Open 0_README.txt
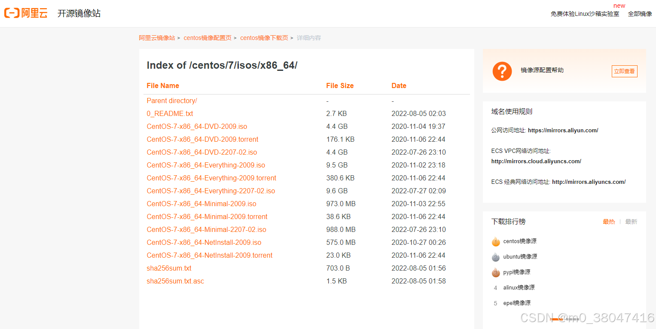This screenshot has height=329, width=656. click(x=170, y=113)
